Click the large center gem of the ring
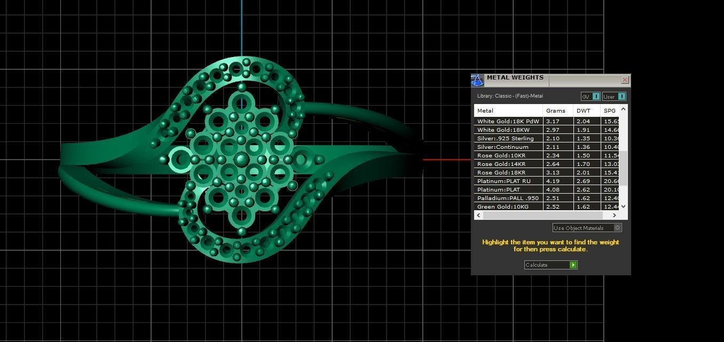The height and width of the screenshot is (342, 724). click(x=241, y=160)
